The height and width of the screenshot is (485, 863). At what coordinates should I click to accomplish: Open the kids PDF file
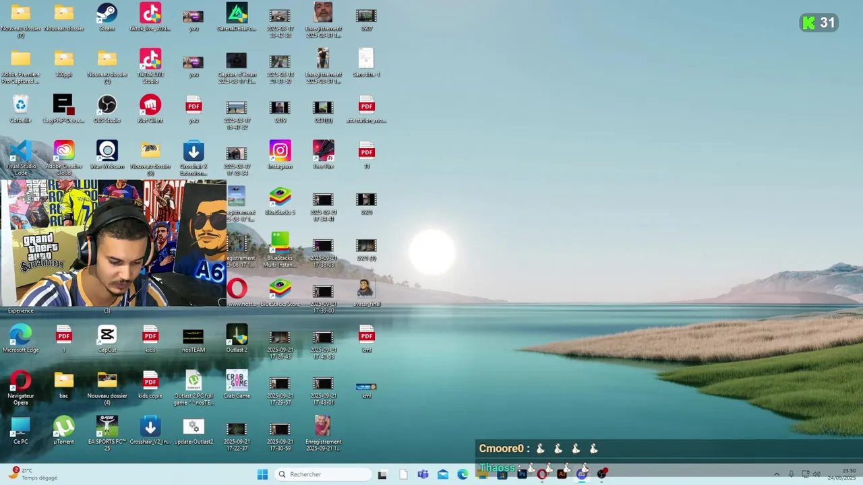click(150, 338)
